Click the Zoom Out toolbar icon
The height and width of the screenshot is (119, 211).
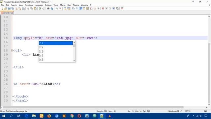[x=60, y=9]
